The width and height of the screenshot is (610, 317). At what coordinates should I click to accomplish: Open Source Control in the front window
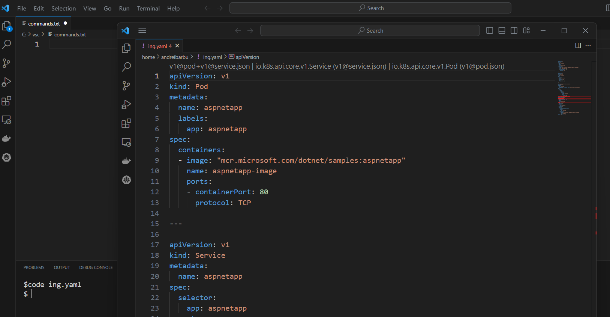click(x=126, y=86)
